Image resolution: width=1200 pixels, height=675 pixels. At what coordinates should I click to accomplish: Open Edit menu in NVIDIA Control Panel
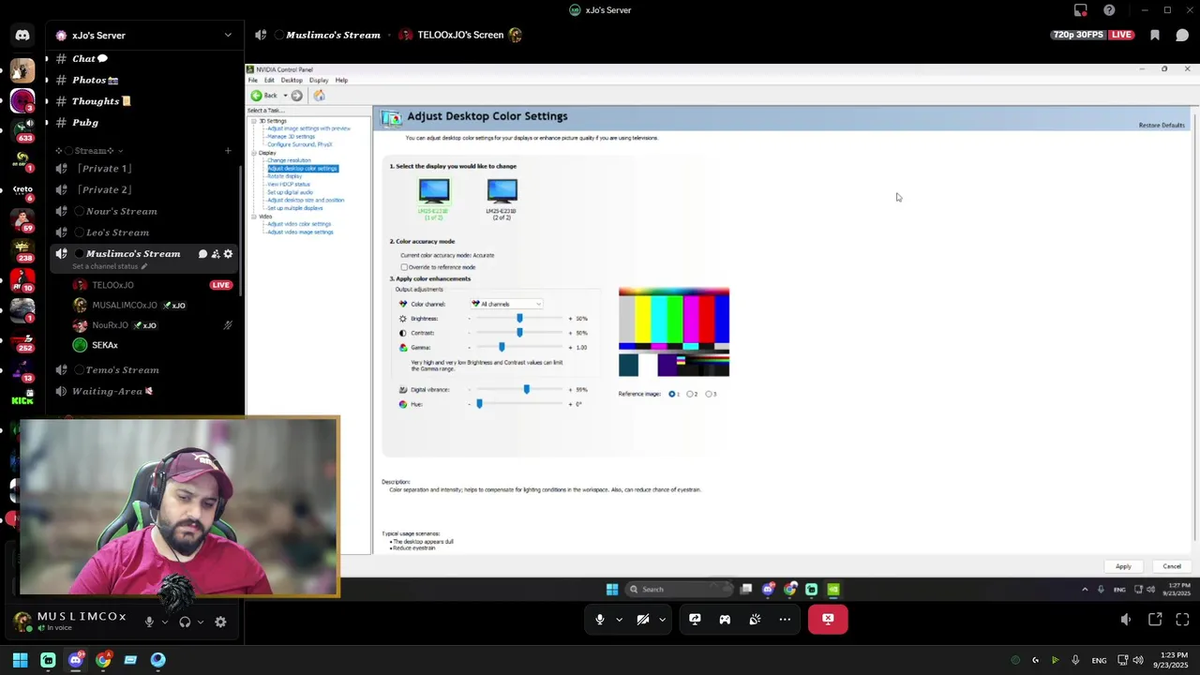(269, 81)
